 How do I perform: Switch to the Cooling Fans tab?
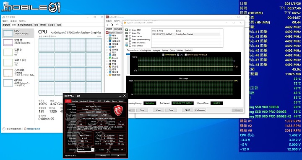pos(146,51)
